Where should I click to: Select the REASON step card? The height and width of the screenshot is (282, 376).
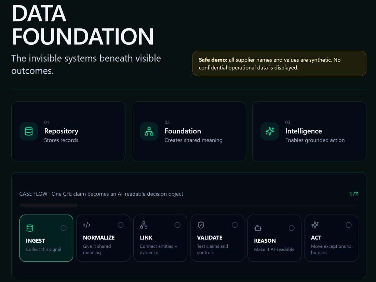pos(274,238)
